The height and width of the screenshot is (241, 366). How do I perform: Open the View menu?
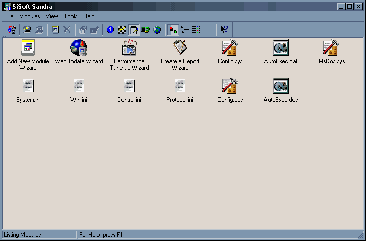52,16
